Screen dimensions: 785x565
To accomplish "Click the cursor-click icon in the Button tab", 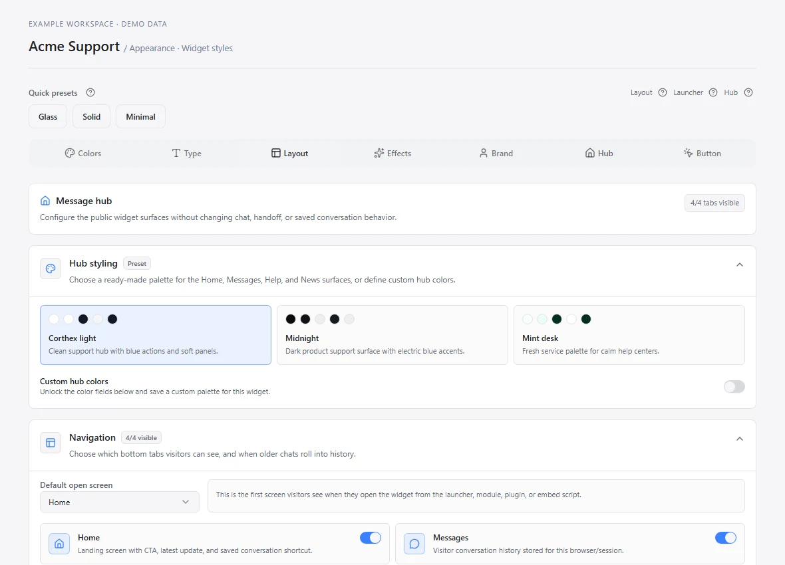I will (x=689, y=153).
